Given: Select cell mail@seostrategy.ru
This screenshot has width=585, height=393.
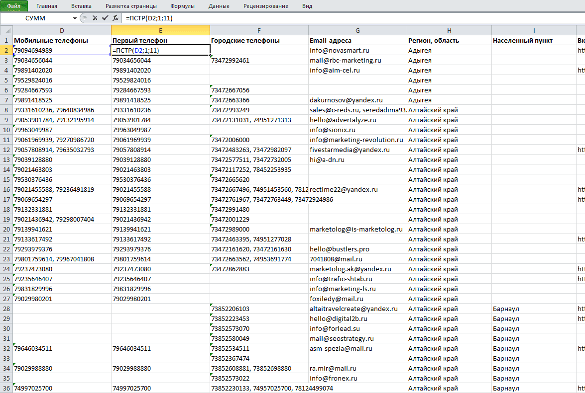Looking at the screenshot, I should [x=357, y=339].
